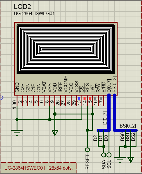Click the D2 wire label

(95, 138)
